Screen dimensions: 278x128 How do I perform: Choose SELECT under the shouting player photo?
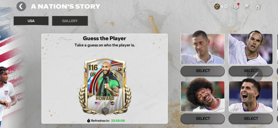[251, 119]
